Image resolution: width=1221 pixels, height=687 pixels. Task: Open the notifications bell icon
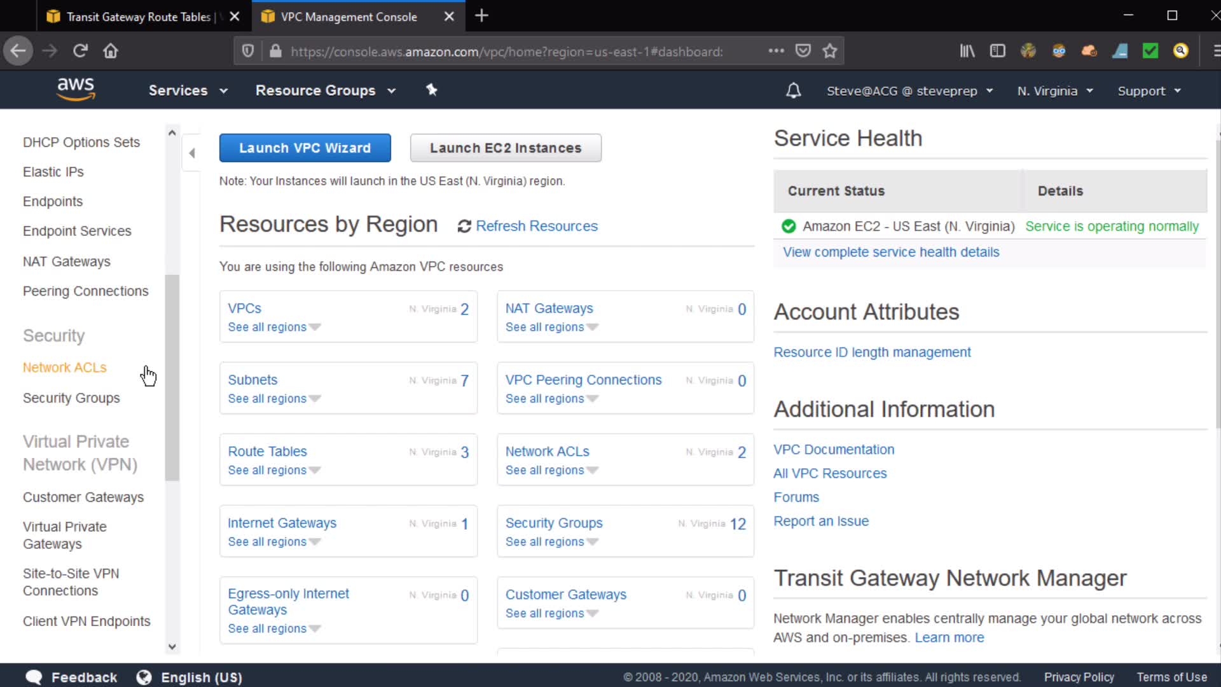click(793, 91)
